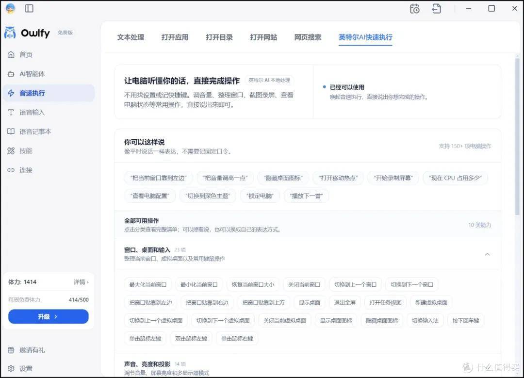524x378 pixels.
Task: Select the 单击鼠标左键 action
Action: pos(146,339)
